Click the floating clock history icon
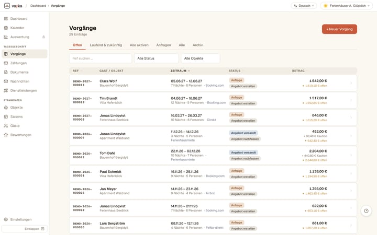The height and width of the screenshot is (235, 377). (x=366, y=211)
